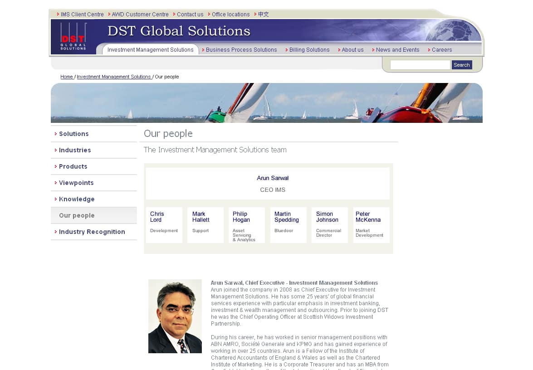View Office locations page
This screenshot has width=533, height=370.
tap(230, 15)
